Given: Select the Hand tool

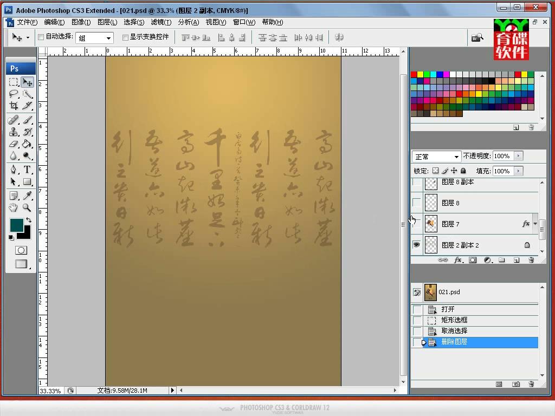Looking at the screenshot, I should tap(14, 207).
